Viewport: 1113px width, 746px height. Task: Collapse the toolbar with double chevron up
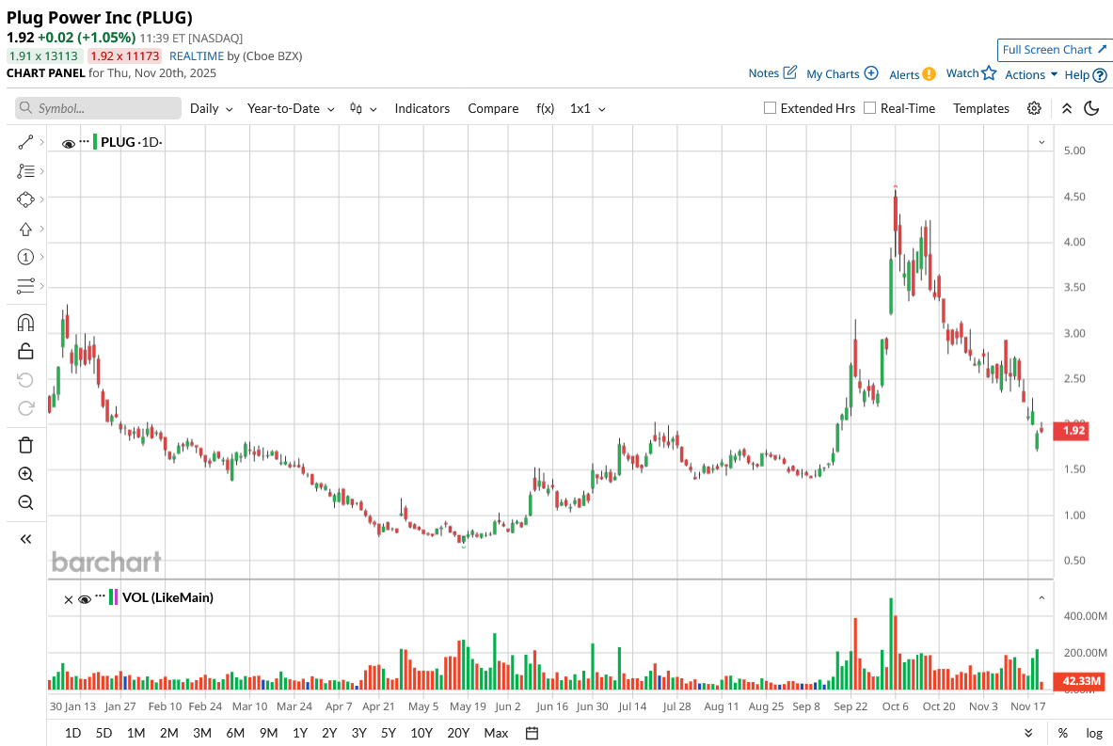click(x=1067, y=108)
